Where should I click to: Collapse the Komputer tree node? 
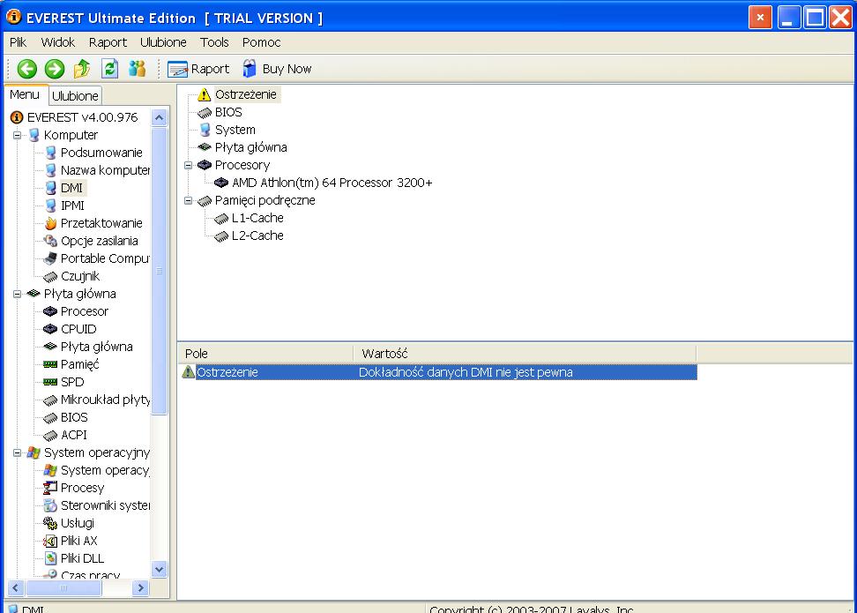point(17,135)
